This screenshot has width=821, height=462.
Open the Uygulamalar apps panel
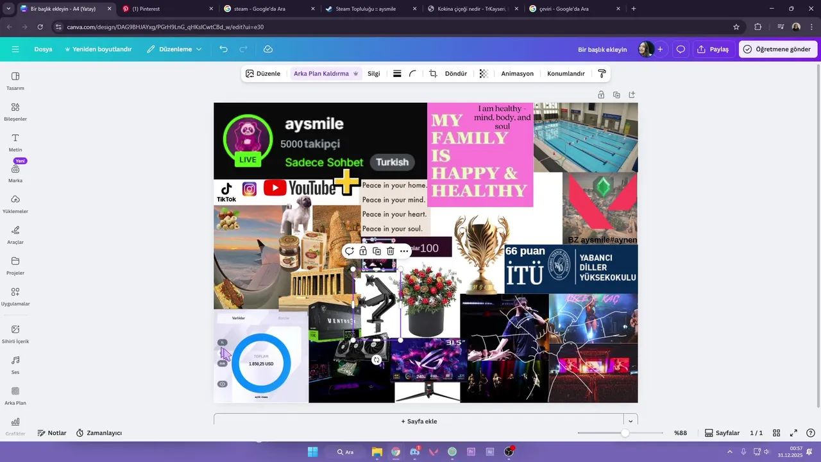click(15, 296)
